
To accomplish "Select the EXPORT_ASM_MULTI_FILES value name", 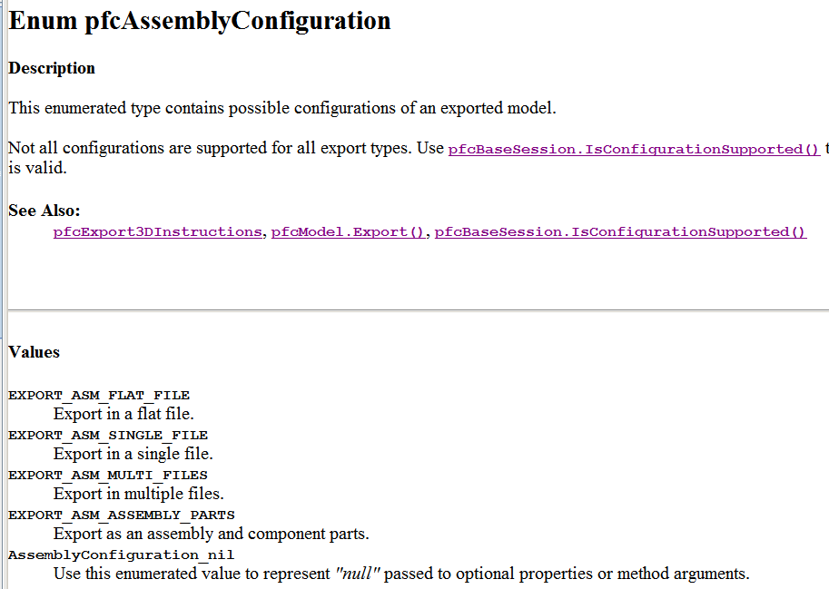I will pos(108,475).
